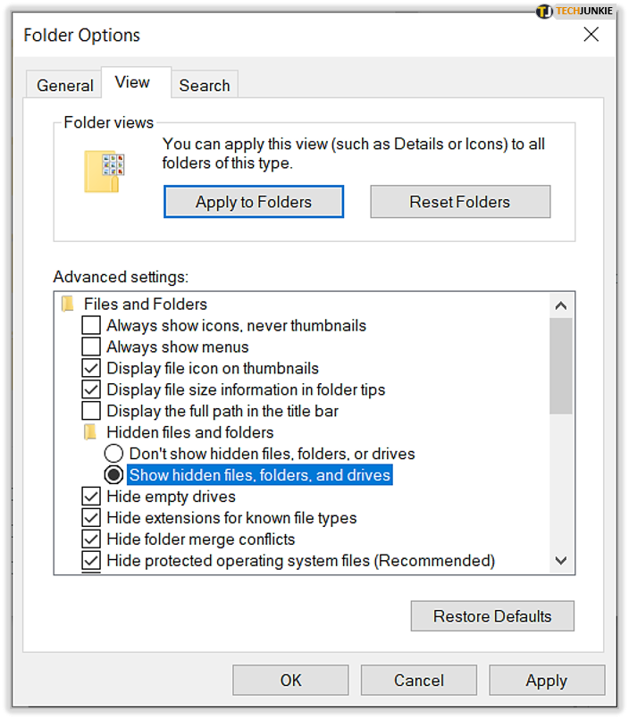This screenshot has height=719, width=629.
Task: Close the Folder Options dialog
Action: point(591,34)
